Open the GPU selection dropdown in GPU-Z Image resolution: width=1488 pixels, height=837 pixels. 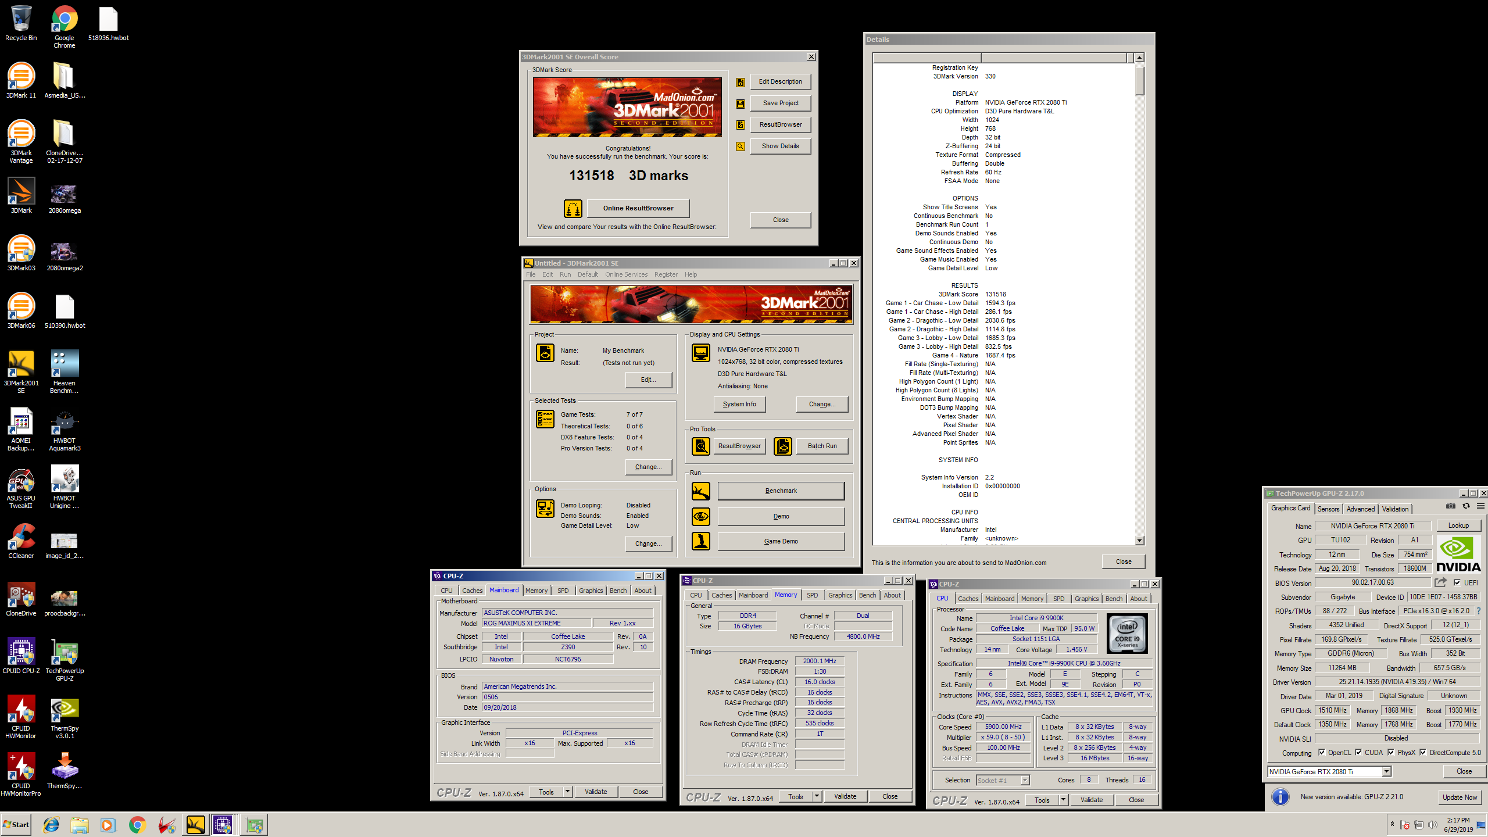pos(1386,772)
